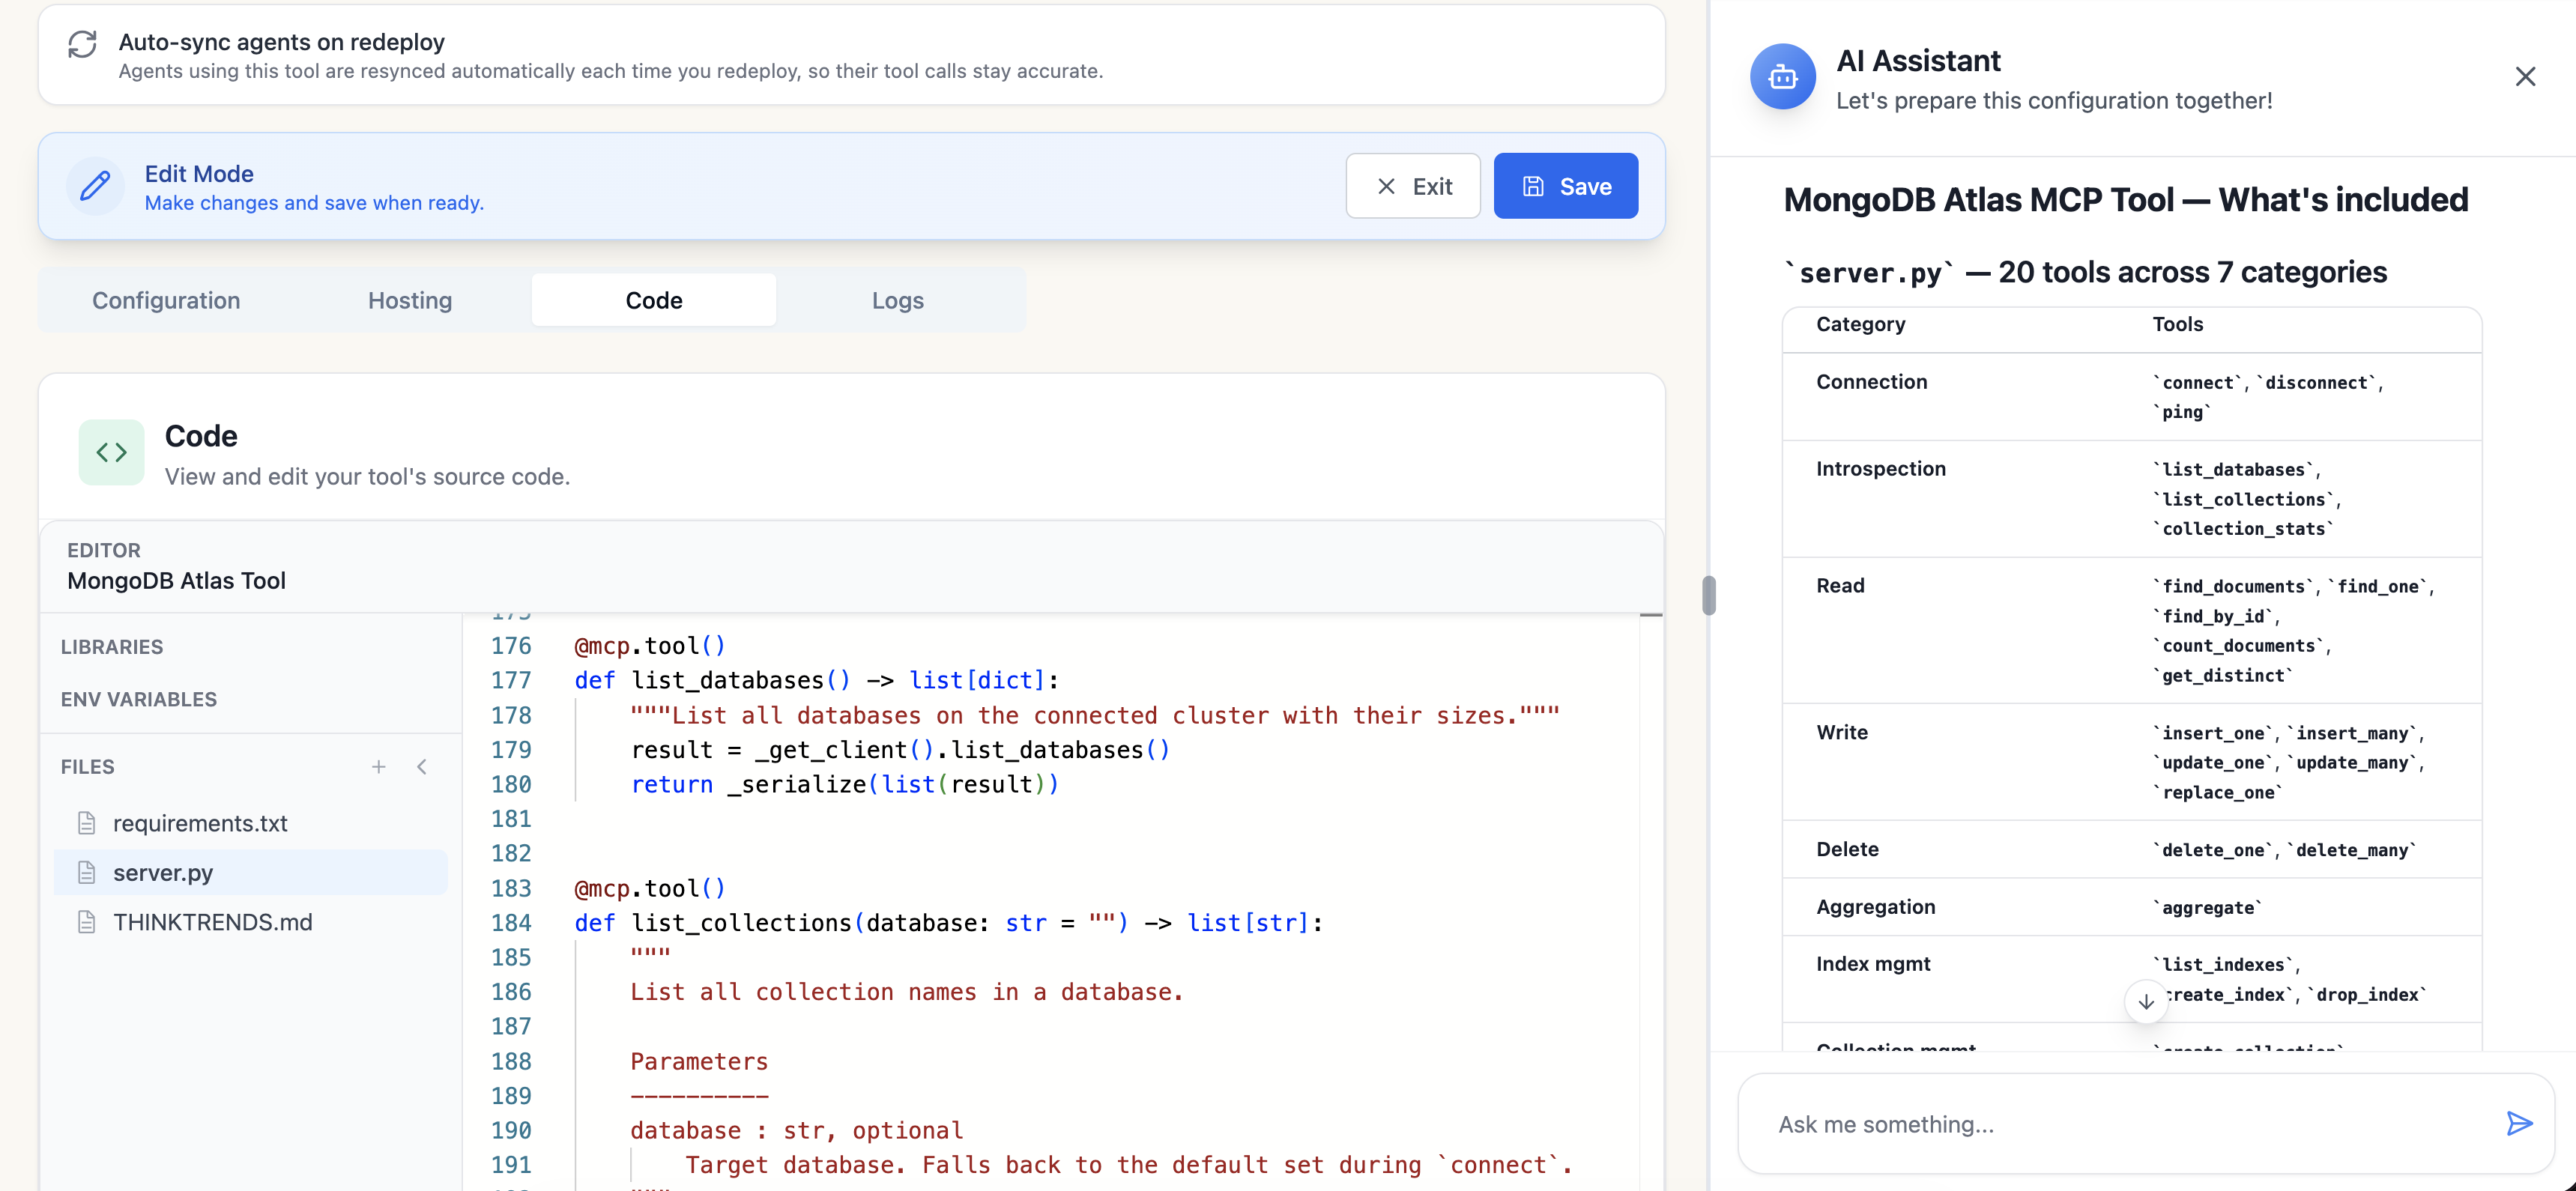Send the assistant message with arrow icon
The width and height of the screenshot is (2576, 1191).
pyautogui.click(x=2519, y=1123)
